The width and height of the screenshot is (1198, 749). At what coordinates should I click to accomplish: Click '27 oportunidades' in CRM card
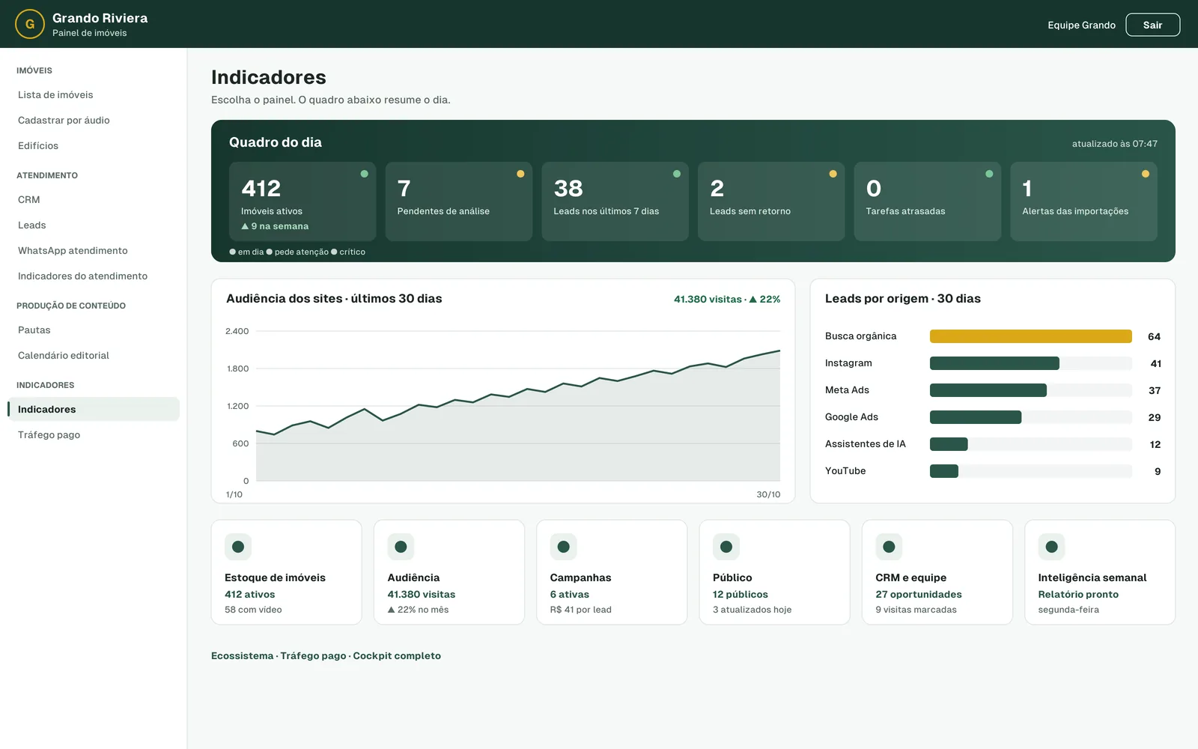pyautogui.click(x=919, y=595)
